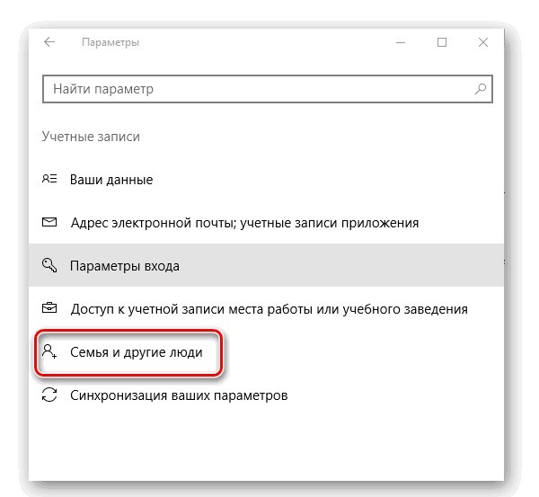Close the Параметры window
Image resolution: width=539 pixels, height=497 pixels.
point(484,42)
